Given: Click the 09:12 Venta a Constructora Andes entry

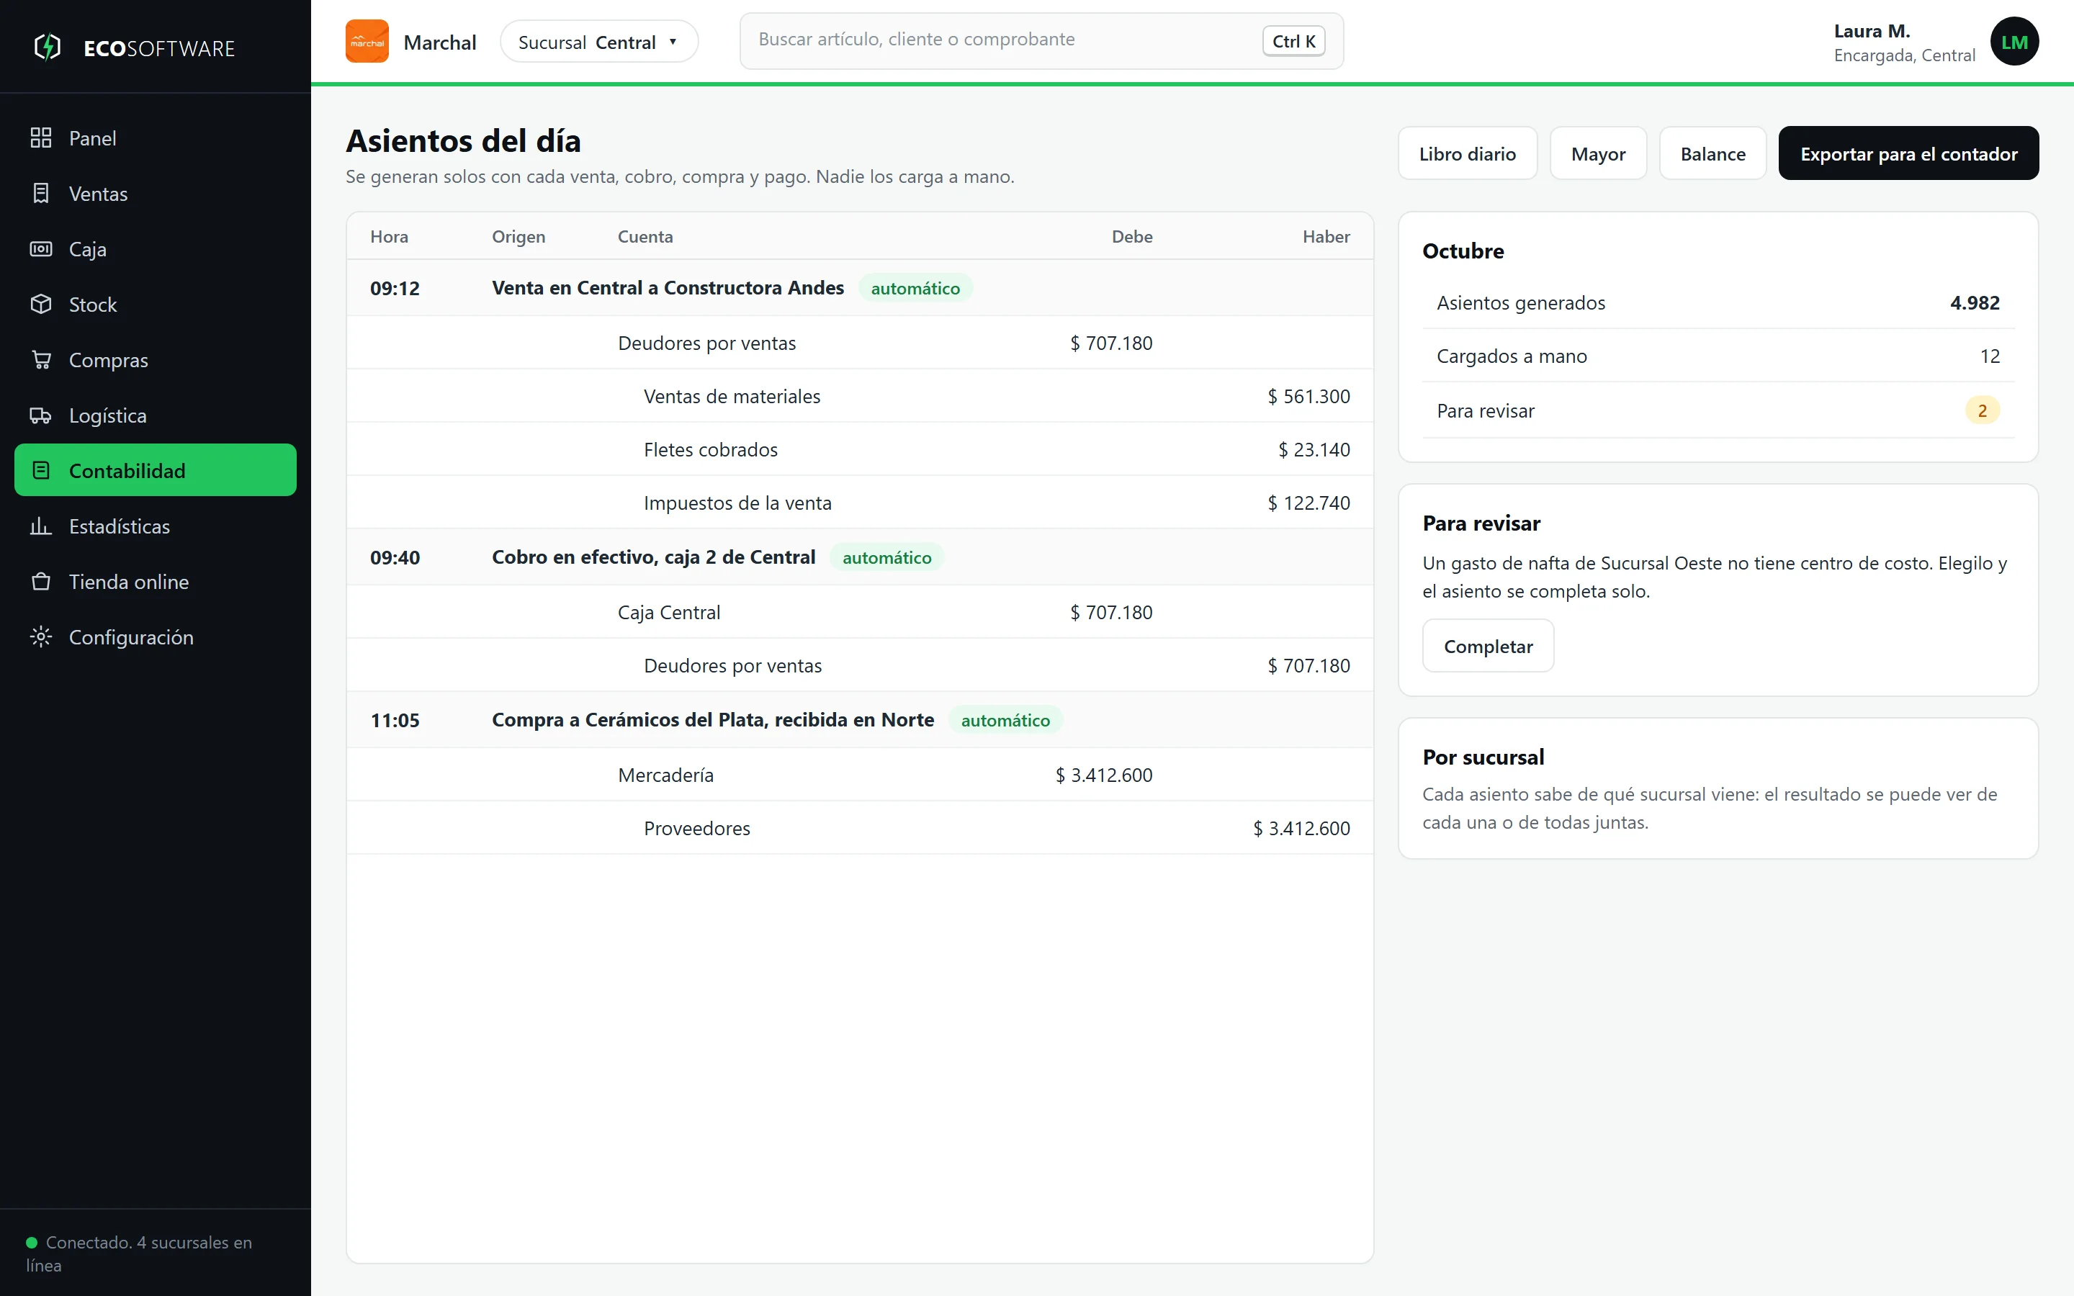Looking at the screenshot, I should [860, 288].
